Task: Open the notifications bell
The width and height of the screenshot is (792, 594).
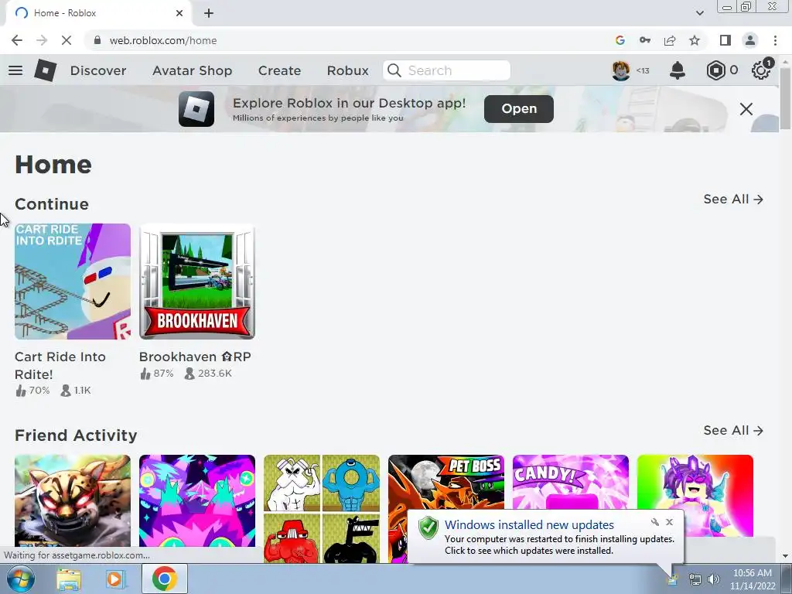Action: [678, 70]
